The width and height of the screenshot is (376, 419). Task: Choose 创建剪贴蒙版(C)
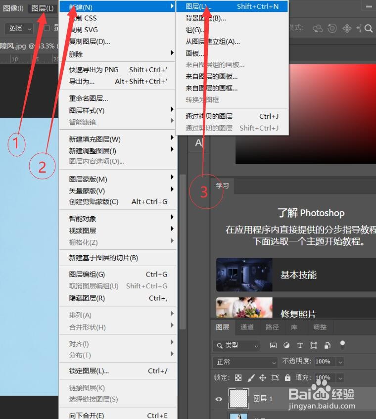click(x=117, y=202)
